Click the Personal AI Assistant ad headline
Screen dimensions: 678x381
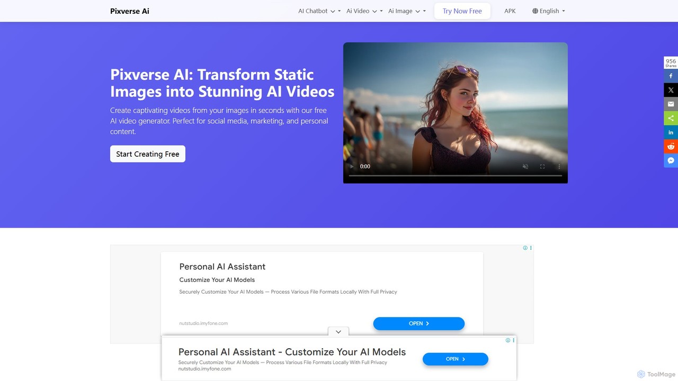point(222,267)
